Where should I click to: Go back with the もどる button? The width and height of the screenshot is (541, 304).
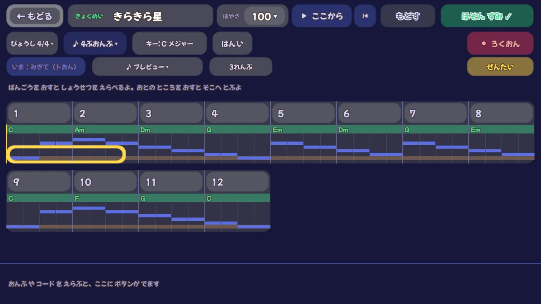35,16
